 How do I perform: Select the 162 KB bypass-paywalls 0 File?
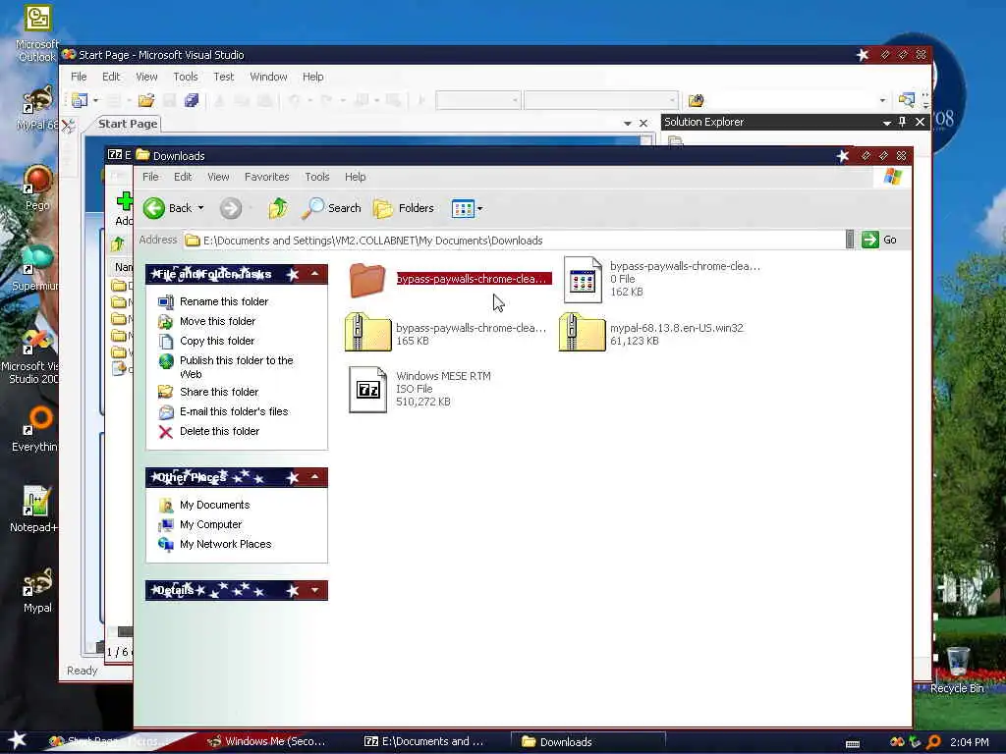click(x=583, y=280)
